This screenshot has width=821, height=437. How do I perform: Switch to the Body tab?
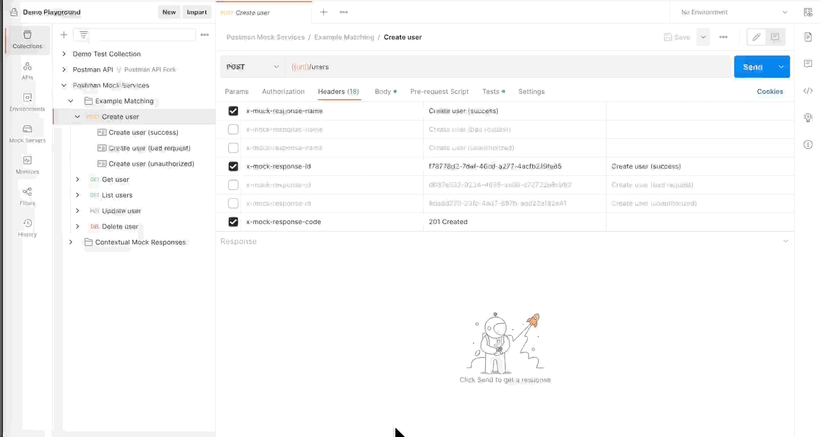point(383,91)
